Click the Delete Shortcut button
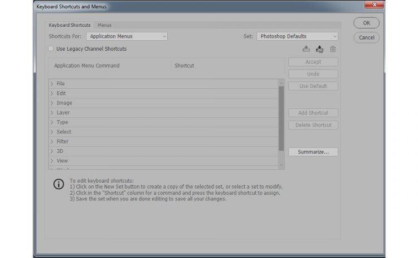 [313, 125]
